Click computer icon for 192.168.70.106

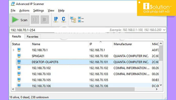coord(19,85)
